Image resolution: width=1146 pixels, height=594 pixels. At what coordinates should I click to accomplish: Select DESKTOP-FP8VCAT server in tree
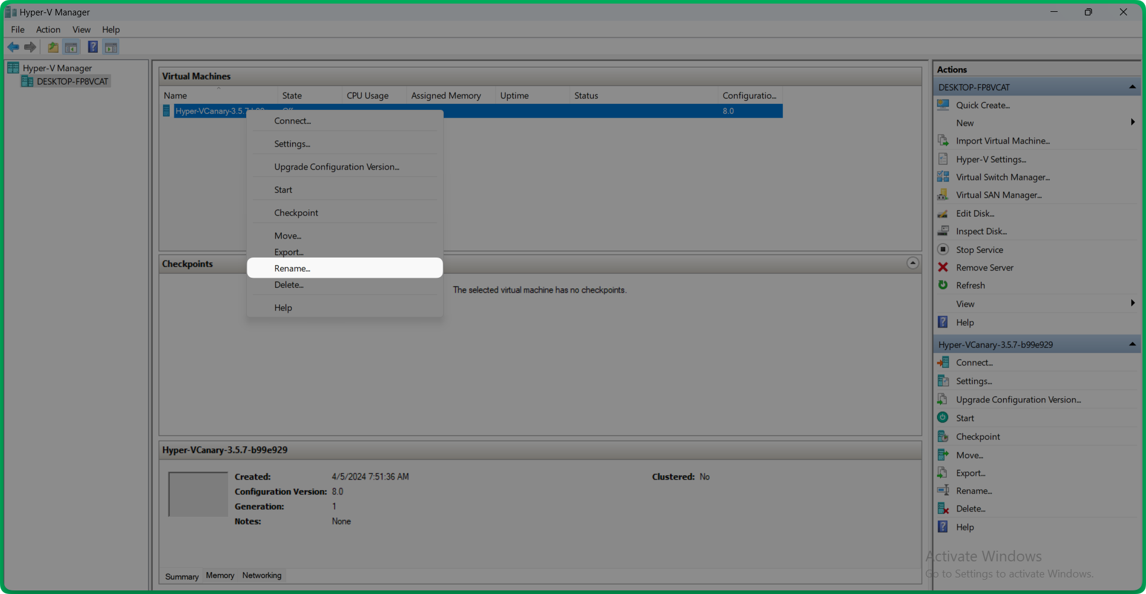pyautogui.click(x=72, y=81)
